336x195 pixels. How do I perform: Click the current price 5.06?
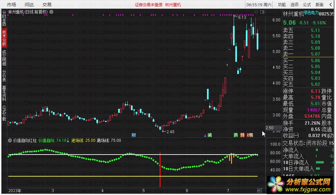click(289, 22)
